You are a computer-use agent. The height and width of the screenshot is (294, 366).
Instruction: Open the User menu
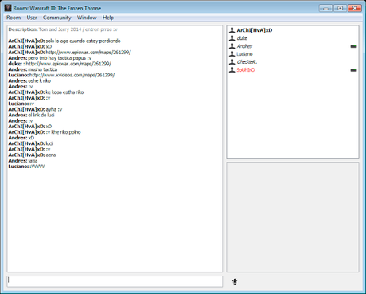coord(32,18)
